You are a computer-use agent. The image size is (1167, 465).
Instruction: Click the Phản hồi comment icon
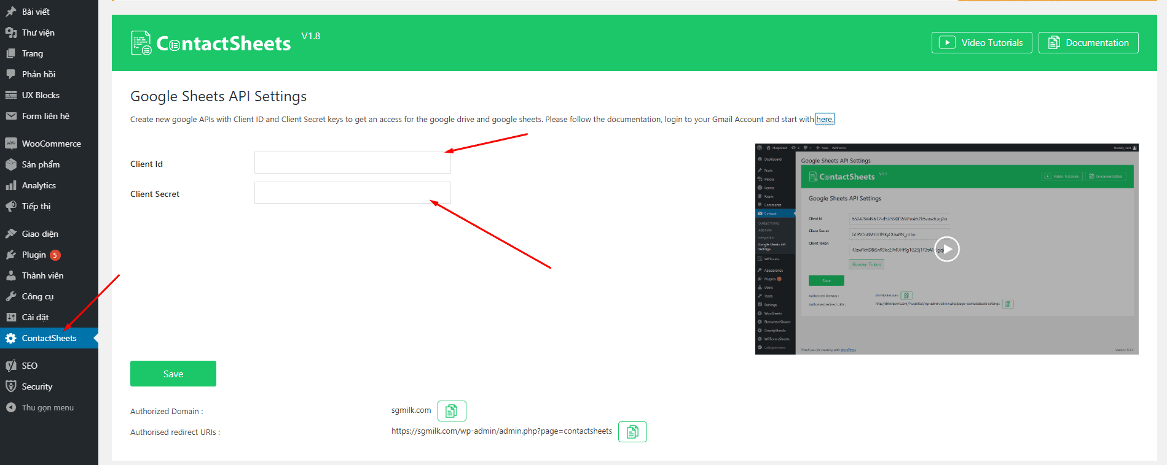point(11,74)
